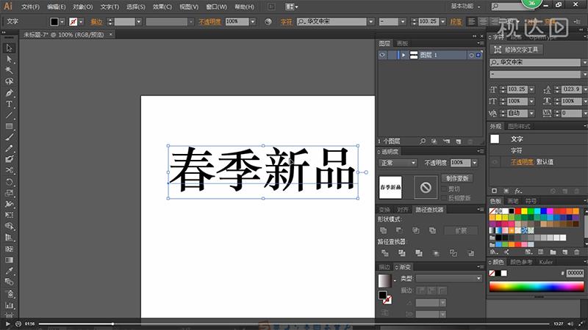This screenshot has height=330, width=588.
Task: Open fill color dropdown in control bar
Action: [x=62, y=22]
